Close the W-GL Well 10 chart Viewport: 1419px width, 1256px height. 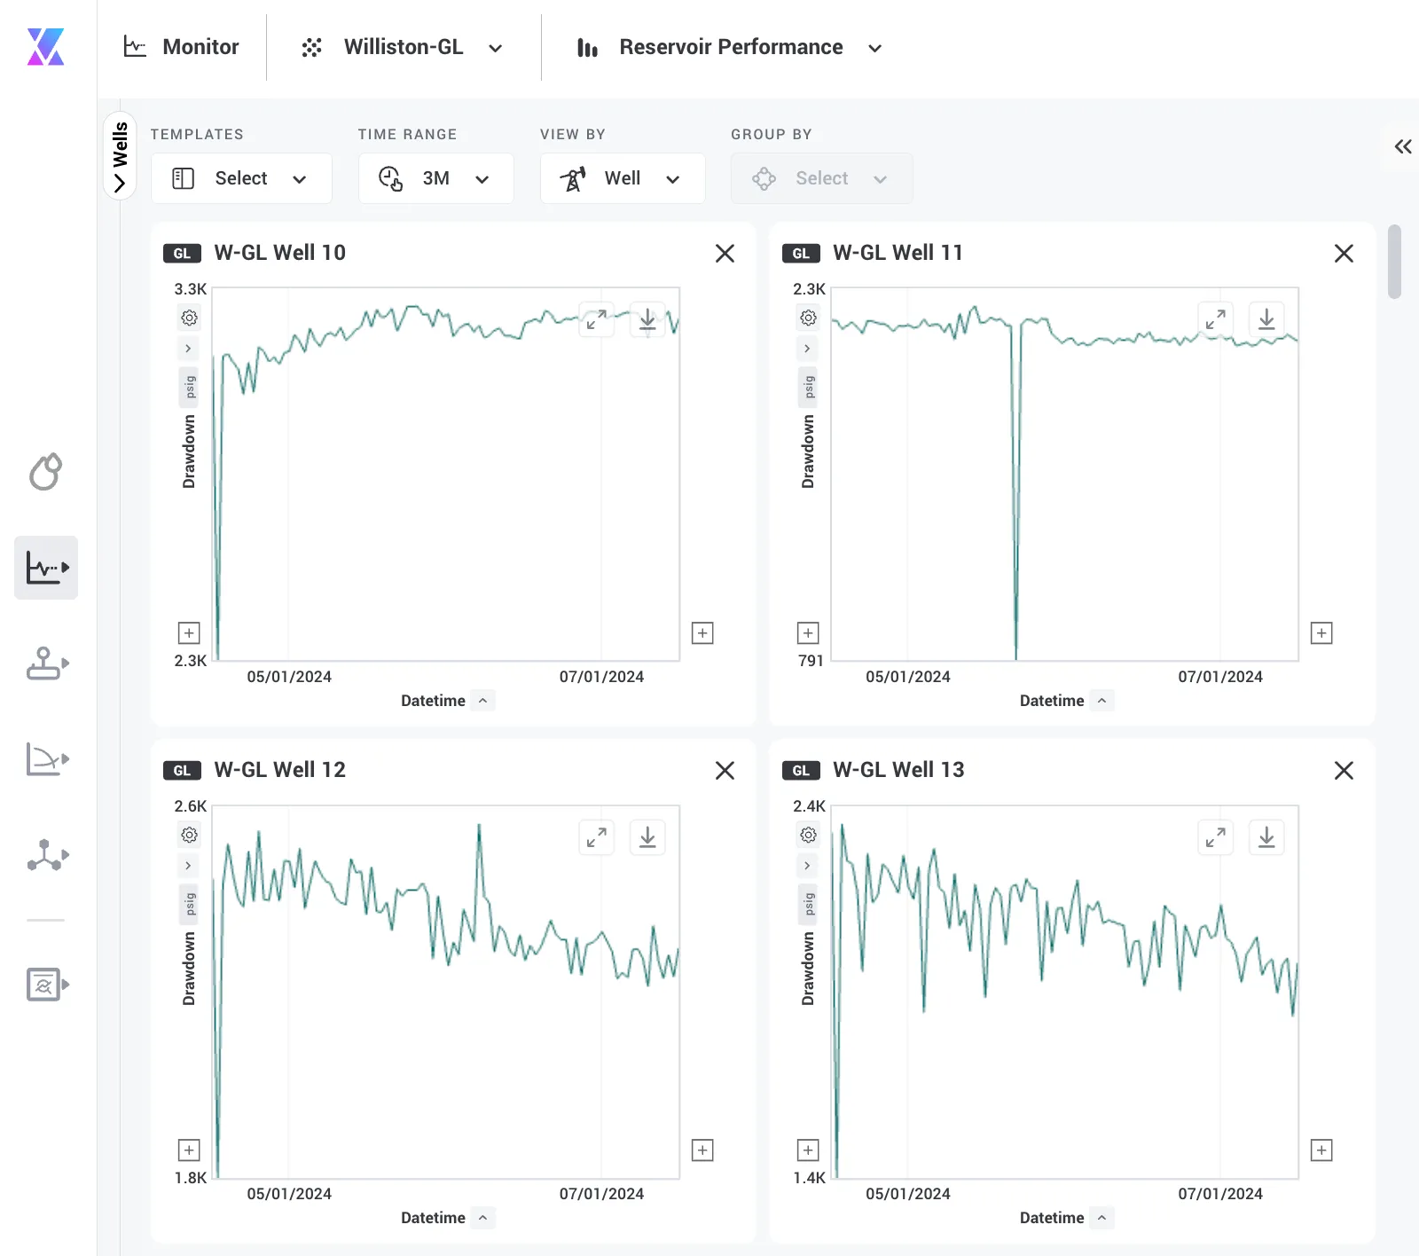(x=725, y=254)
